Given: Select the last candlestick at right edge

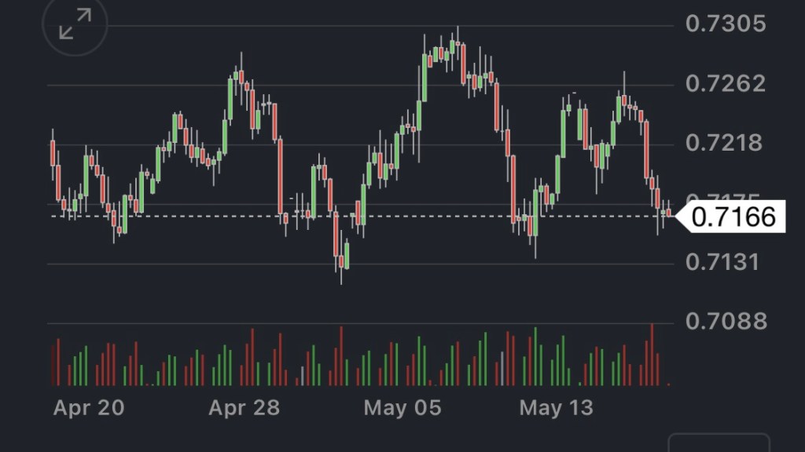Looking at the screenshot, I should (x=669, y=213).
